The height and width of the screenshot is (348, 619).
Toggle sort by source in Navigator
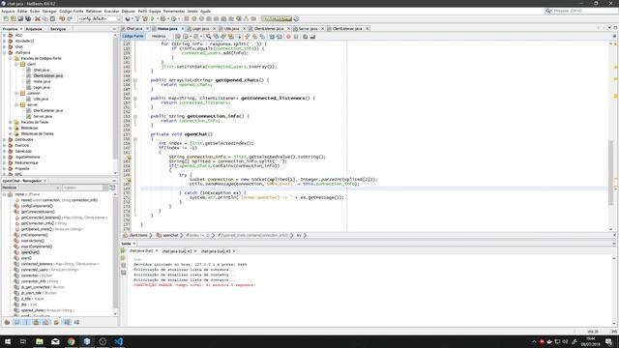click(76, 322)
